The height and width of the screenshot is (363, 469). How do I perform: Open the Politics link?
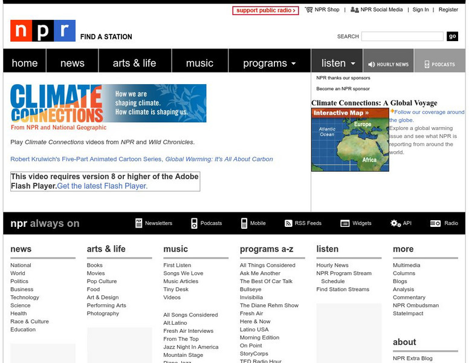click(x=19, y=281)
